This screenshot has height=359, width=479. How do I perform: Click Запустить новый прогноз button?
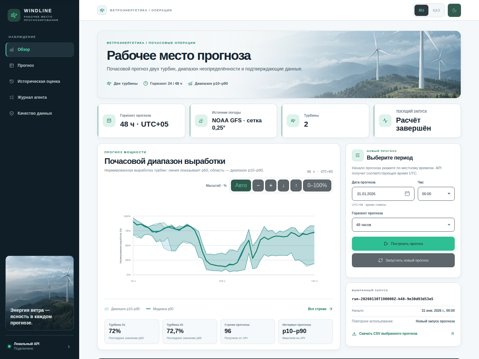coord(403,260)
